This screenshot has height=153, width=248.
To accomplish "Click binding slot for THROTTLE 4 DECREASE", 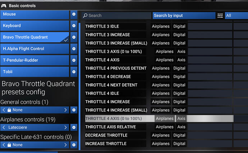I will (x=210, y=76).
